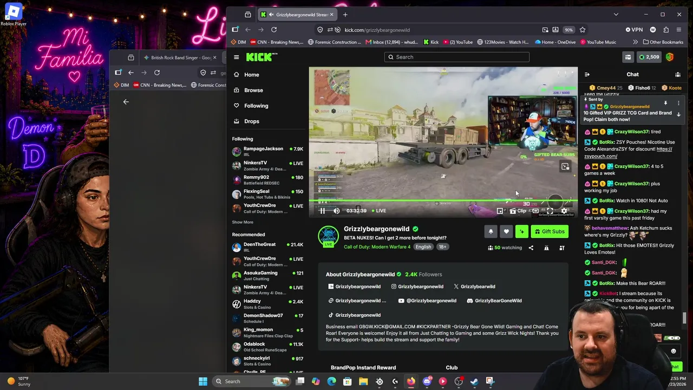693x390 pixels.
Task: Open AsoukaGaming's recommended channel
Action: (x=268, y=275)
